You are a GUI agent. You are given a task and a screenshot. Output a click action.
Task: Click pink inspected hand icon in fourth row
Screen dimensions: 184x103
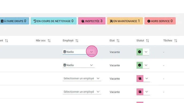(140, 92)
